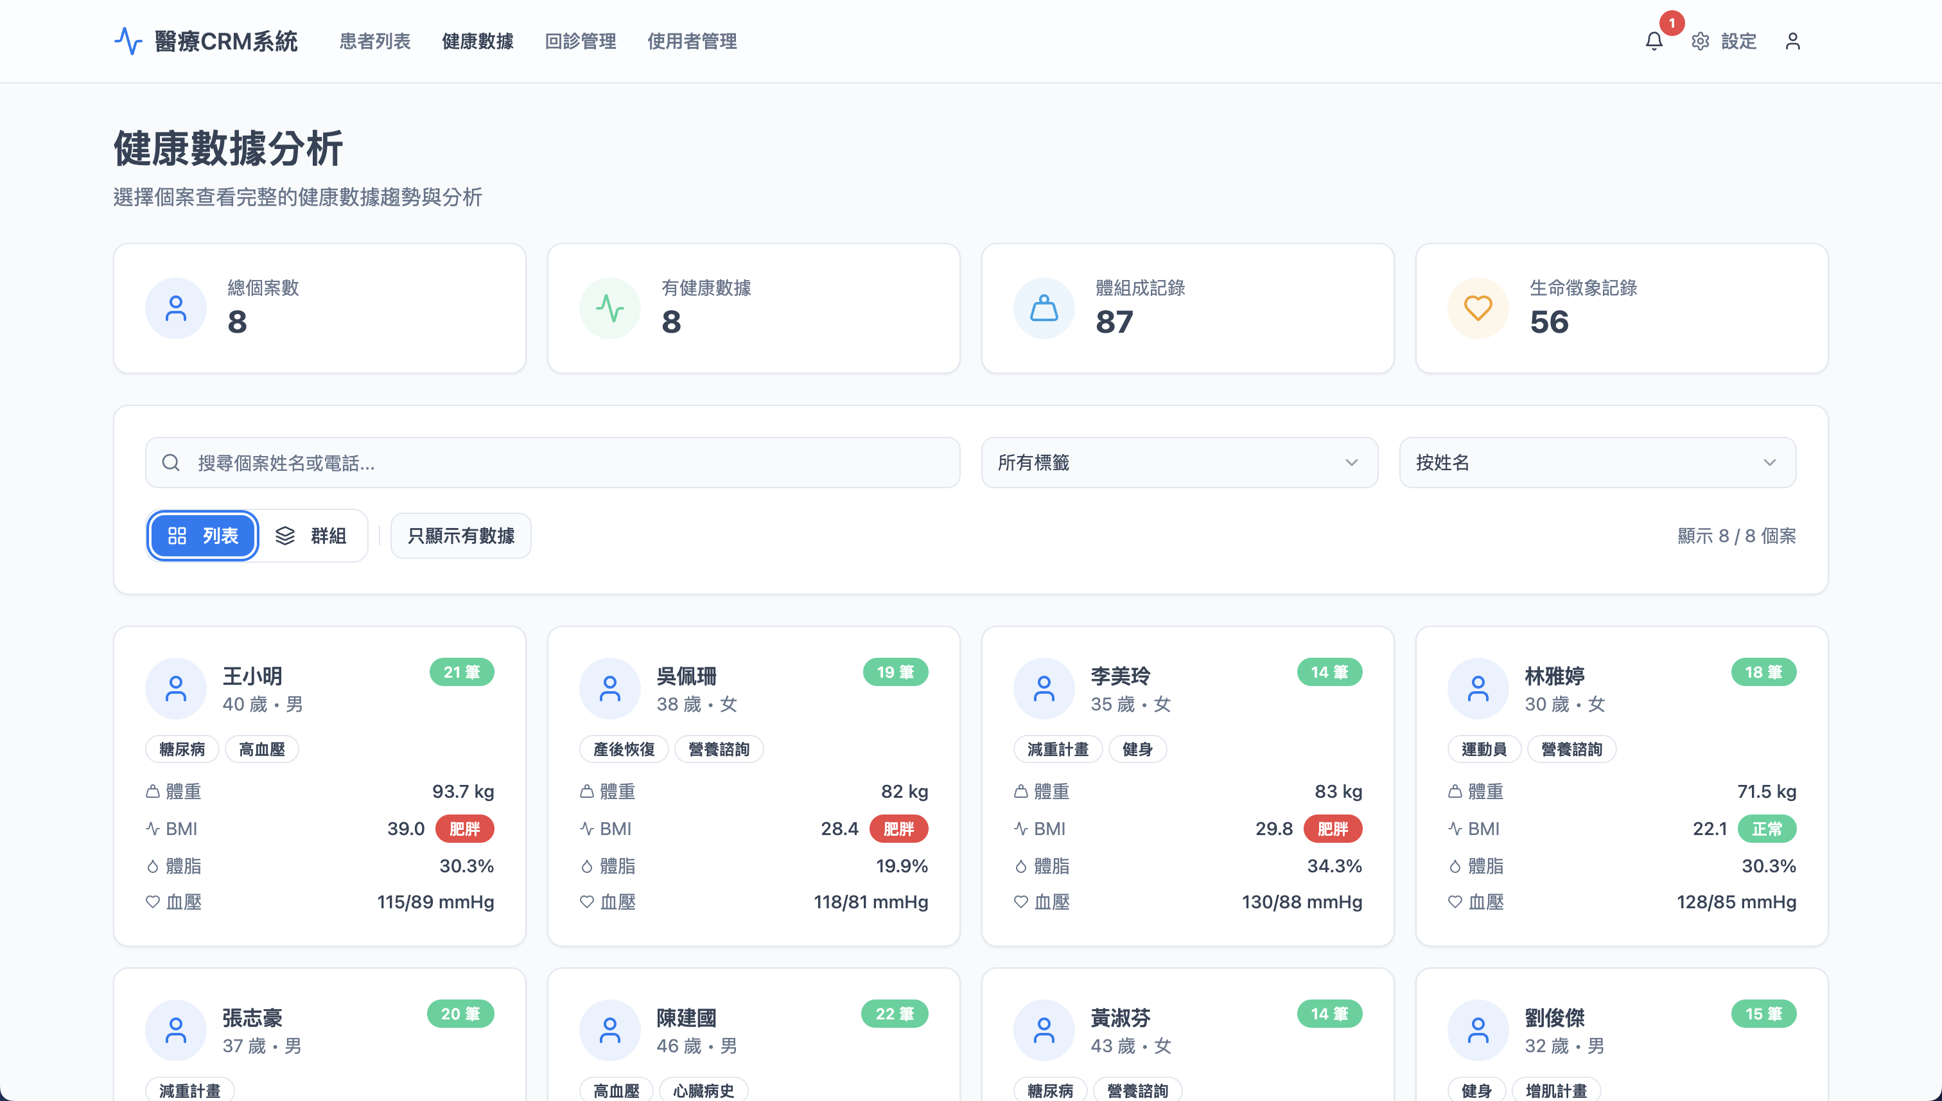Click 陳建國's avatar icon
1942x1101 pixels.
coord(609,1030)
